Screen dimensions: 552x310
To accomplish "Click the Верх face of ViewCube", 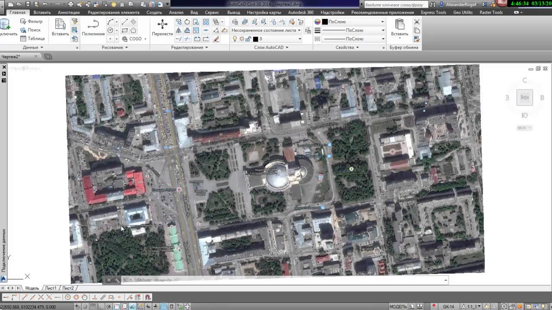I will [525, 98].
